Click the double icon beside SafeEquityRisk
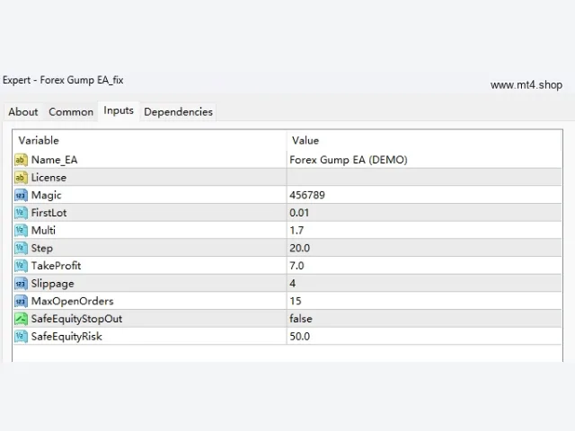The height and width of the screenshot is (431, 575). click(21, 336)
